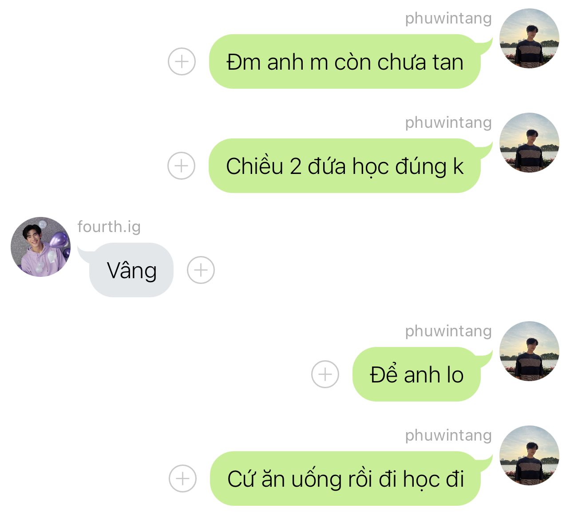This screenshot has width=570, height=516.
Task: Click the fourth.ig username label
Action: point(109,227)
